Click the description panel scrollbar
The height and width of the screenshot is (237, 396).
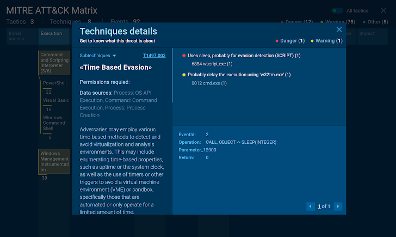point(172,76)
